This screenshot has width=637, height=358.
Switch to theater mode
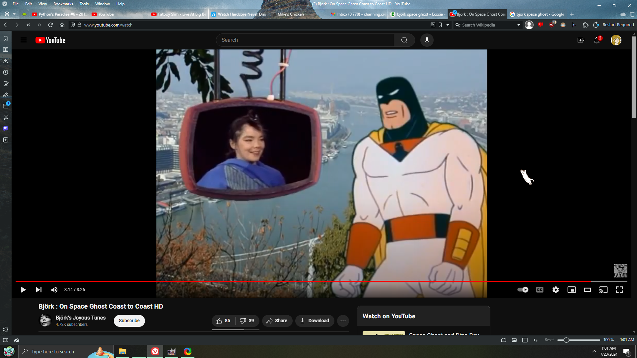tap(587, 290)
